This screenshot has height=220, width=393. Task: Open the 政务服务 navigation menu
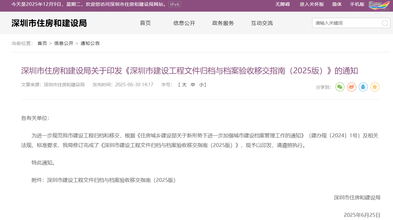[x=223, y=23]
